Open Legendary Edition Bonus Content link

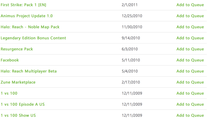tap(33, 38)
